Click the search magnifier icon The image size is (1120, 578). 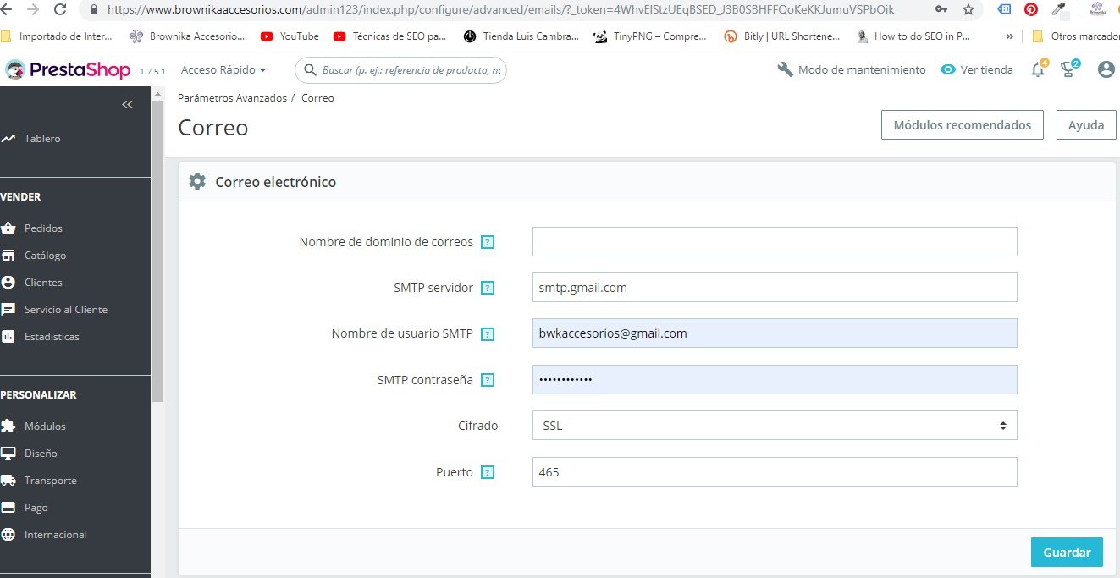311,70
